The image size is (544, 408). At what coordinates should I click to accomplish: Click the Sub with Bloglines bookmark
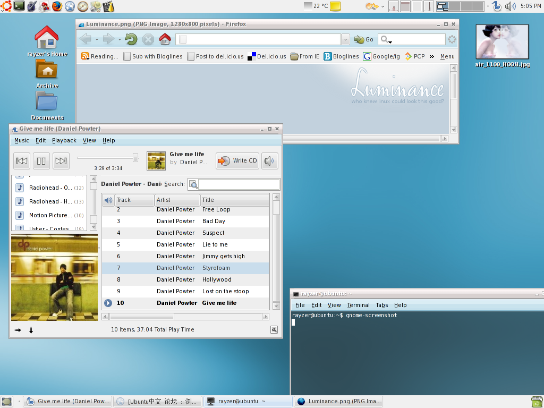pyautogui.click(x=153, y=56)
